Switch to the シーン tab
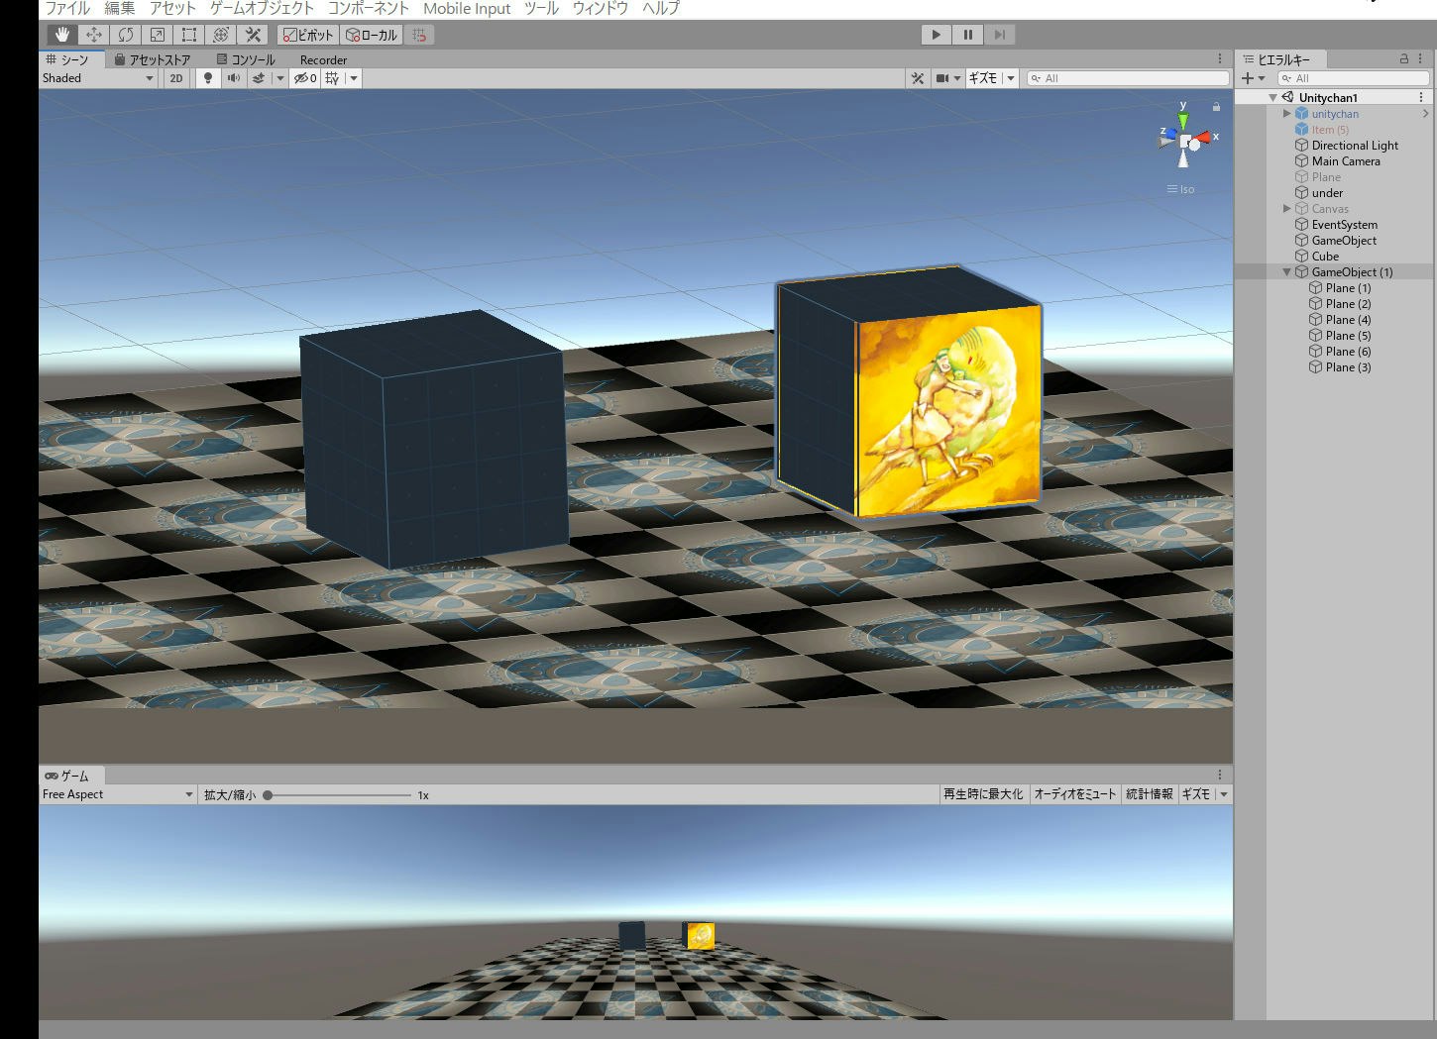Image resolution: width=1437 pixels, height=1039 pixels. click(70, 59)
